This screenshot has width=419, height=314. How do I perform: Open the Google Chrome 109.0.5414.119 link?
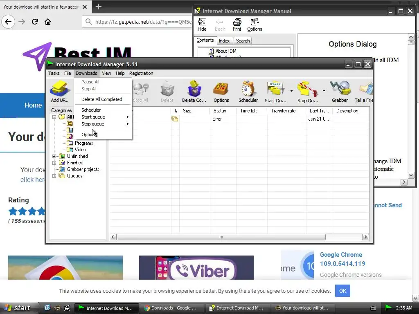(342, 259)
